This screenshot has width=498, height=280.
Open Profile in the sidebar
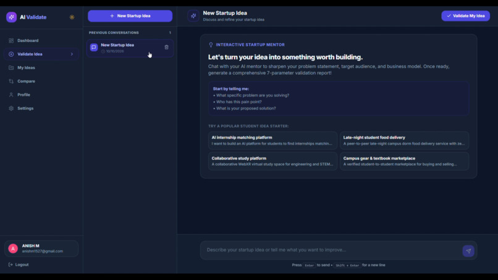41,95
